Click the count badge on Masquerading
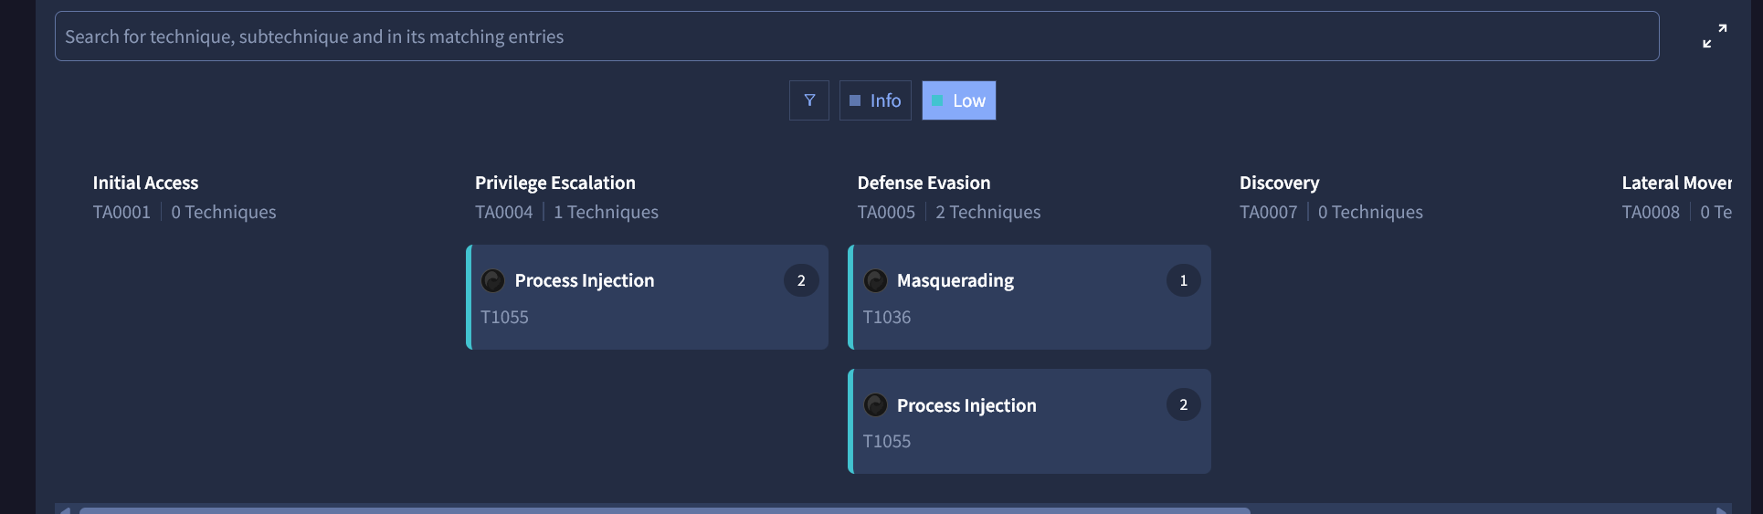This screenshot has height=514, width=1763. [1183, 280]
